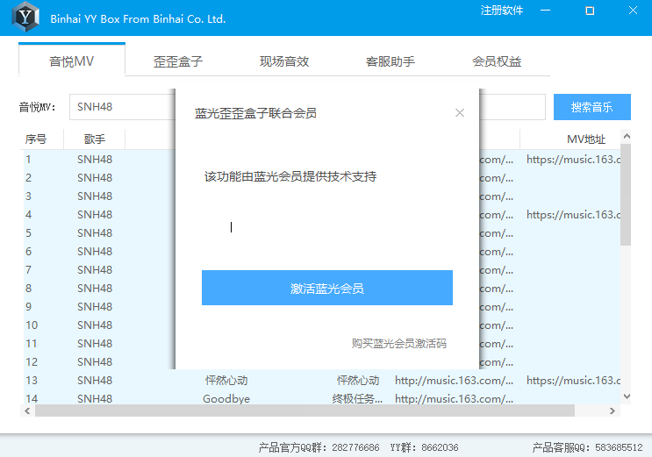Click album 终极任务... in row 14
Screen dimensions: 652x457
coord(358,399)
